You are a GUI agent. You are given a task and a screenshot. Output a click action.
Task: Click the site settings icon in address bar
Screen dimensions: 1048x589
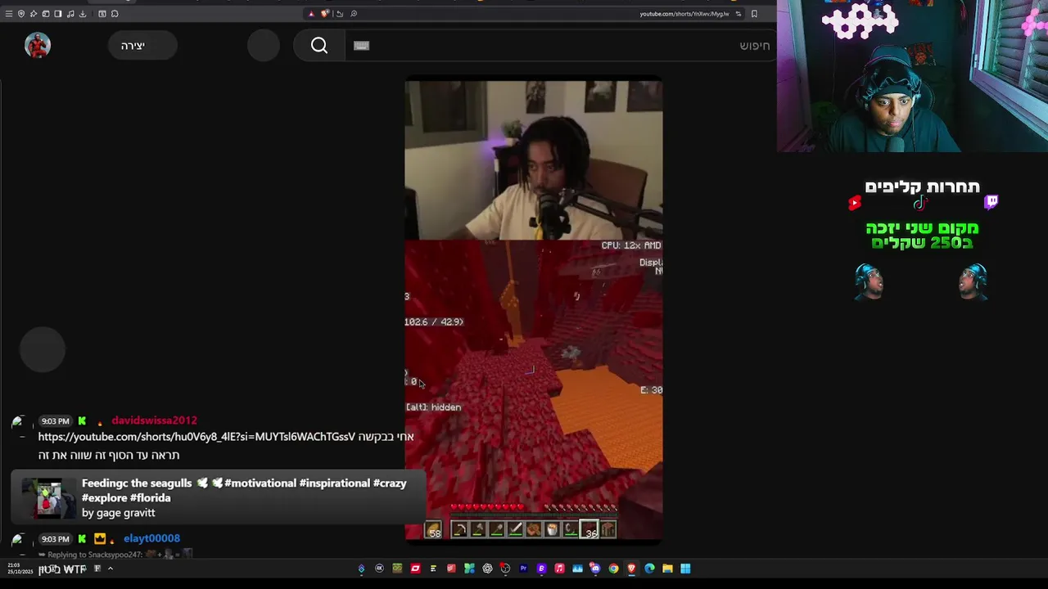tap(739, 13)
